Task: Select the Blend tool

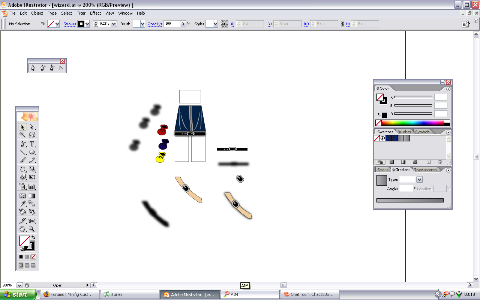Action: (32, 204)
